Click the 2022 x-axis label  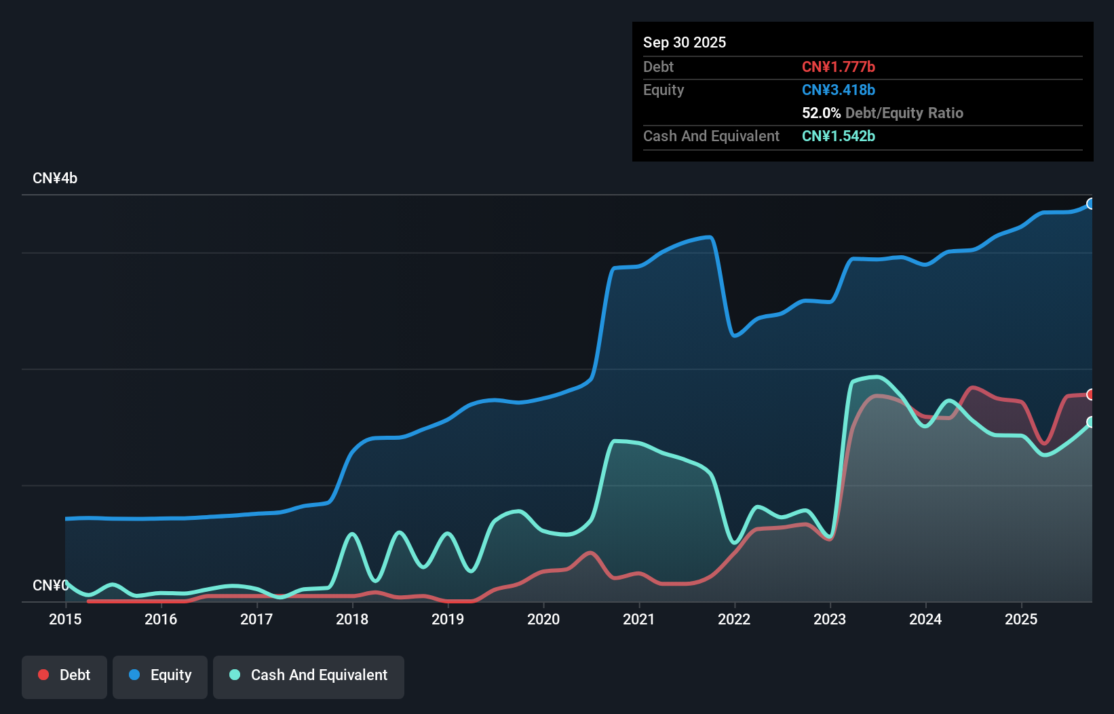(734, 619)
